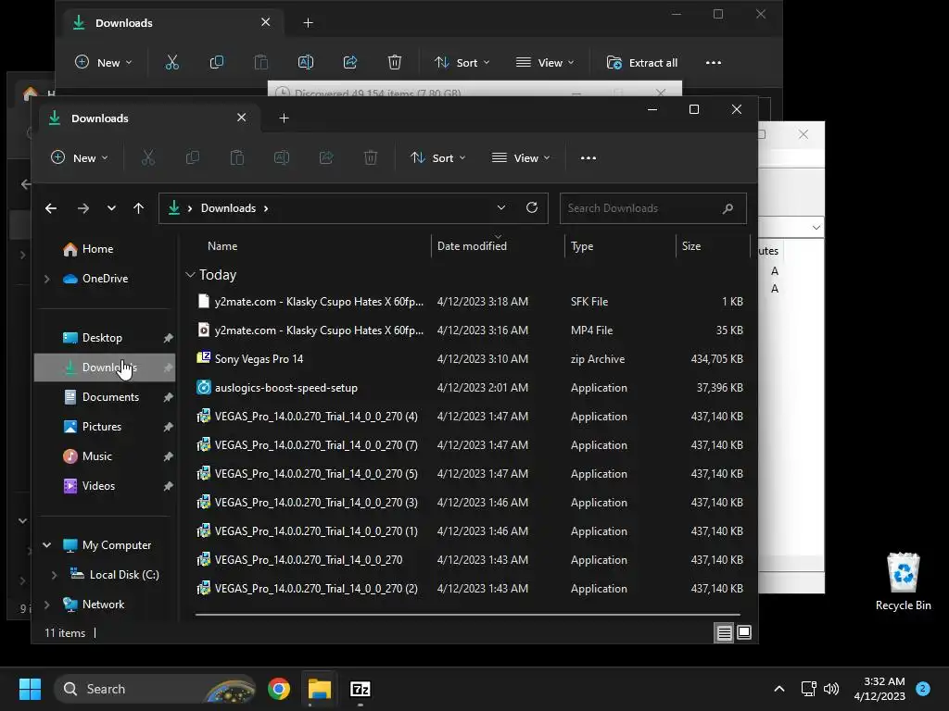Click Delete trash icon in front Downloads toolbar
The height and width of the screenshot is (711, 949).
(x=371, y=157)
